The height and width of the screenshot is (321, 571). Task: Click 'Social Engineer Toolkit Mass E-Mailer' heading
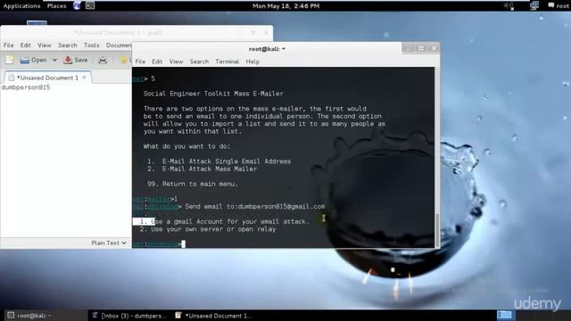click(x=213, y=94)
